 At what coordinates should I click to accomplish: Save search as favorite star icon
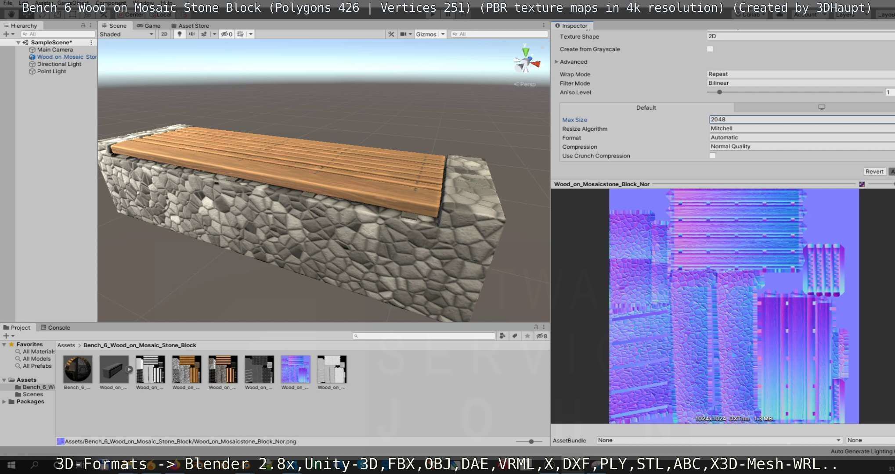click(x=527, y=336)
